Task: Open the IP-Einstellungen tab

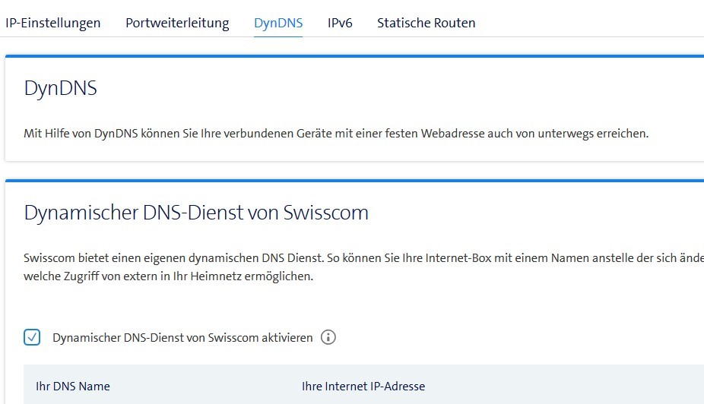Action: coord(52,23)
